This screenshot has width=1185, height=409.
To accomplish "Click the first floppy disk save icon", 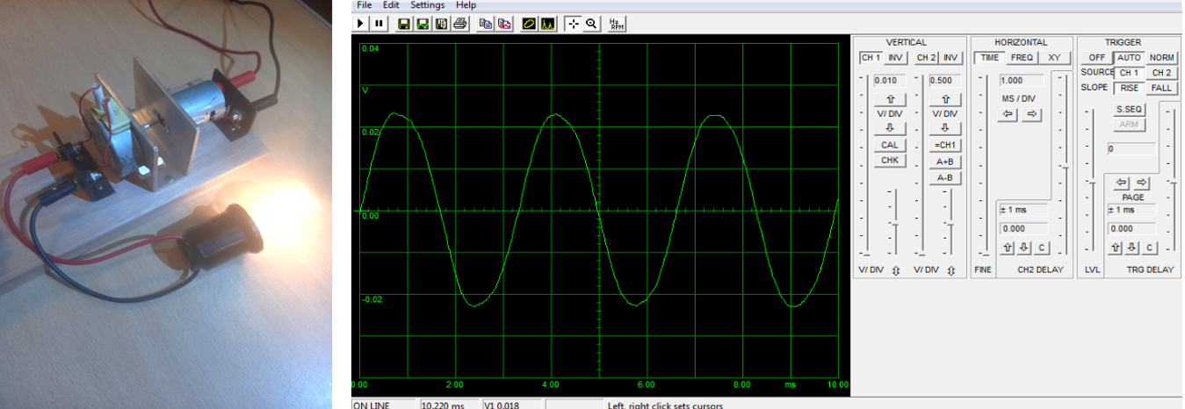I will pyautogui.click(x=404, y=24).
